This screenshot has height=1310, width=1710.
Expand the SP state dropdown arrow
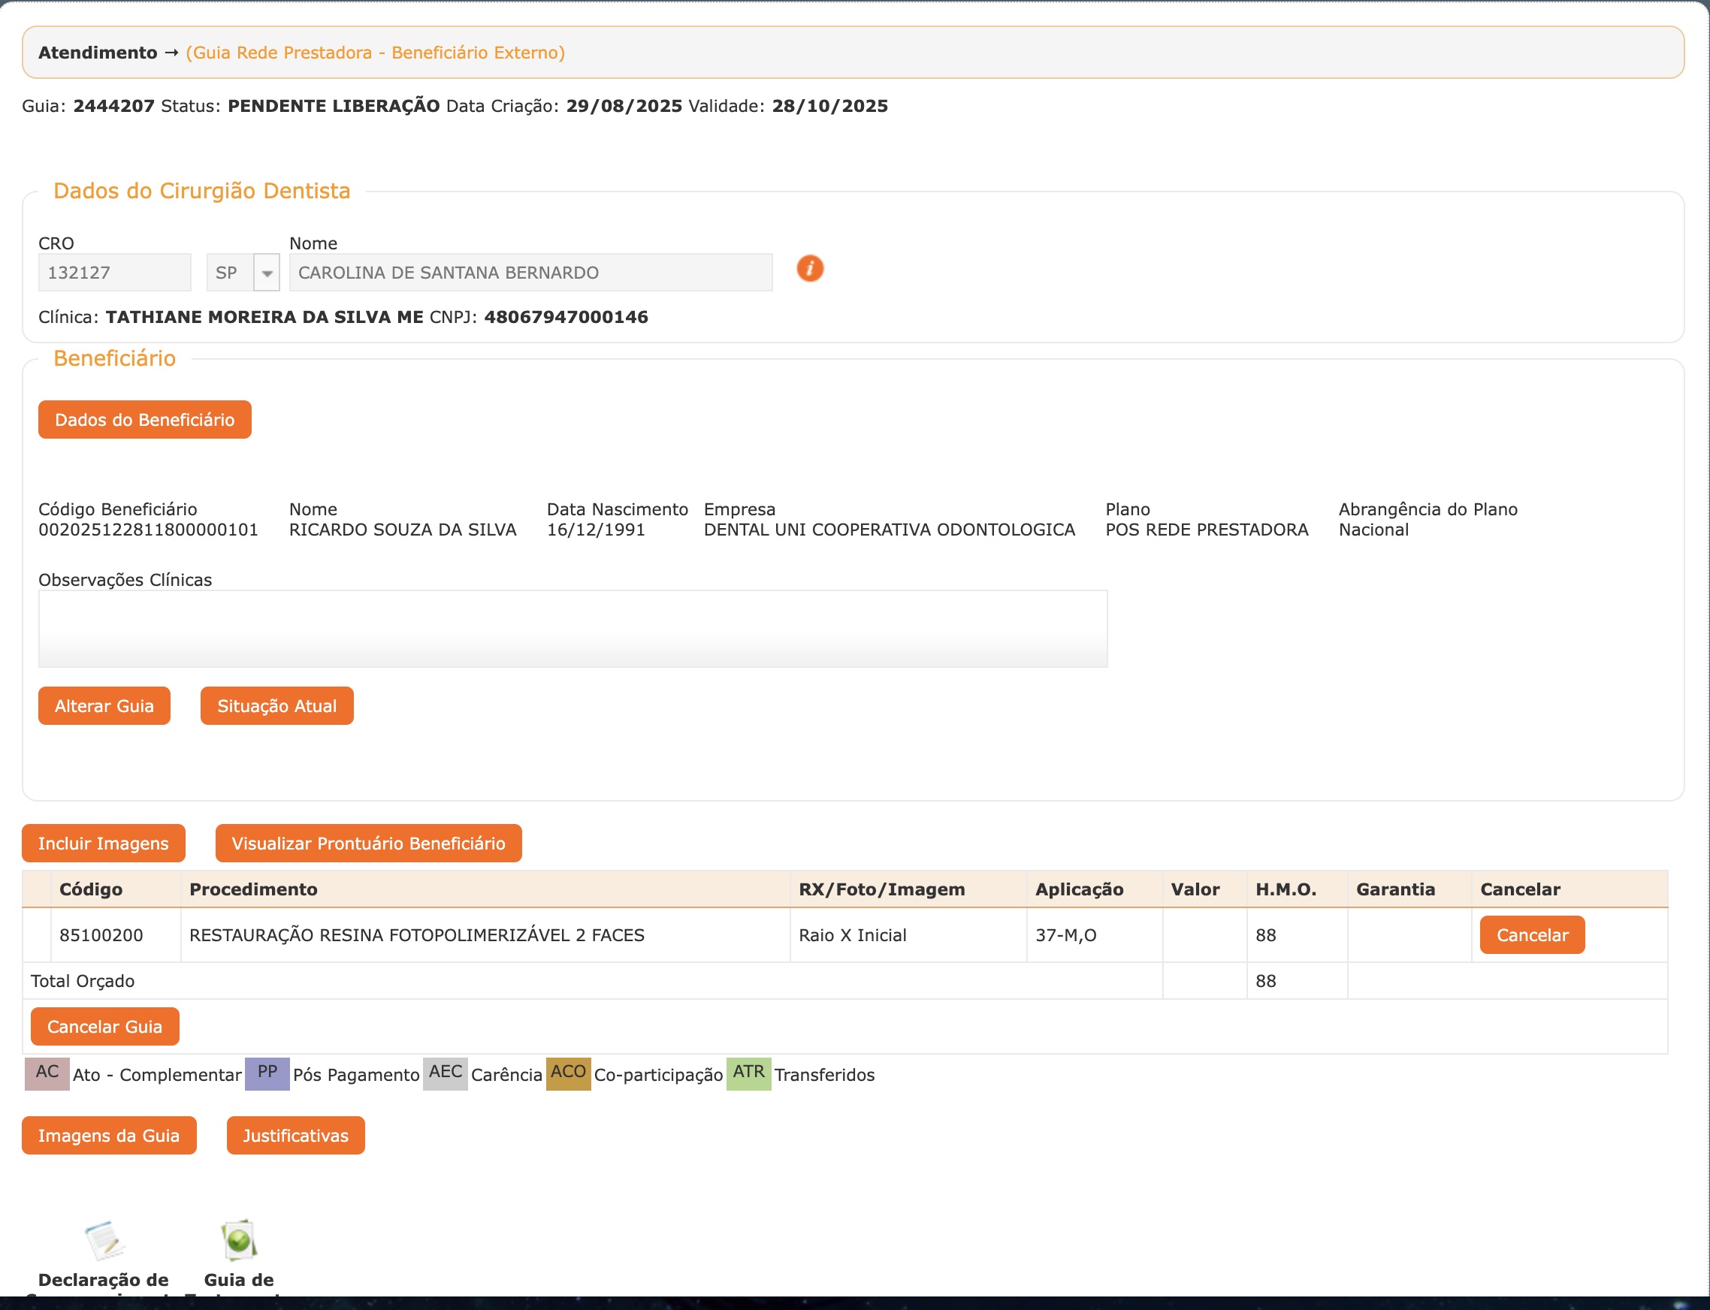pyautogui.click(x=267, y=273)
